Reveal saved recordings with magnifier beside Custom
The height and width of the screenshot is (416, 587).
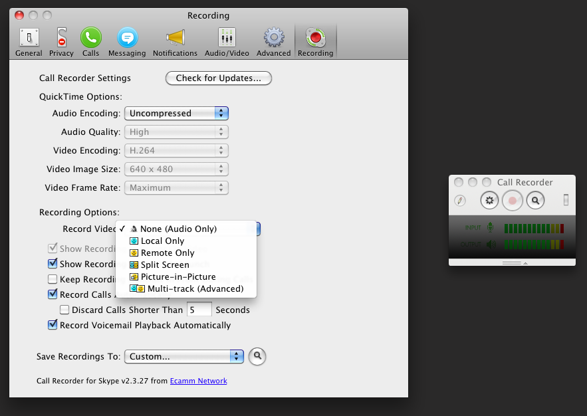(257, 356)
